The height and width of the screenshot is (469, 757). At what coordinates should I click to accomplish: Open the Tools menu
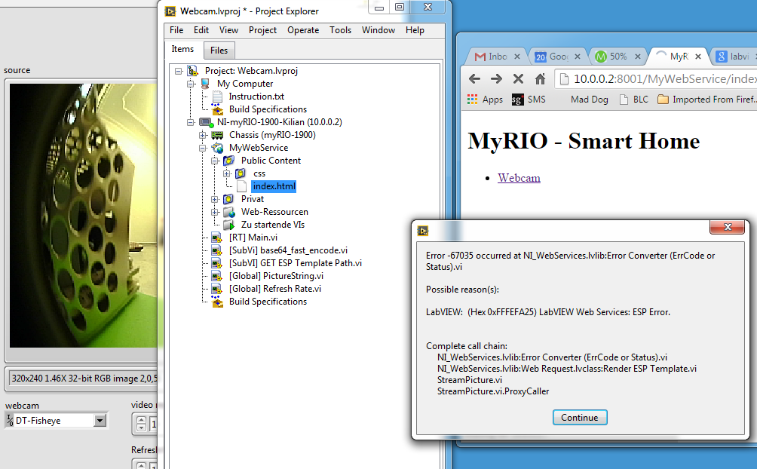coord(340,30)
